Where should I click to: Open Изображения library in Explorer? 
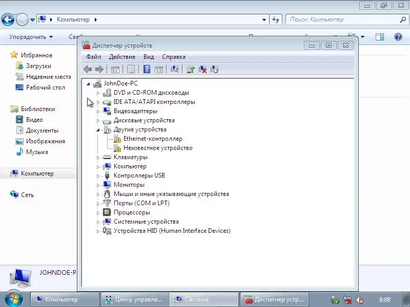click(46, 141)
